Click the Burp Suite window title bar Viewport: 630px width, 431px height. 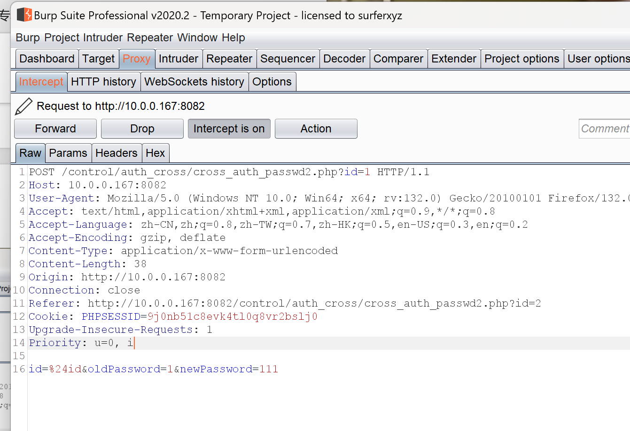(x=320, y=15)
